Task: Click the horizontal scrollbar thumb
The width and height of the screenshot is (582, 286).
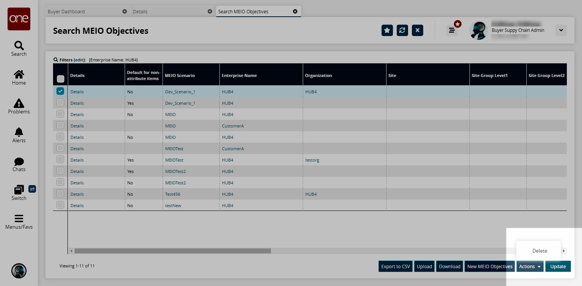Action: (x=173, y=251)
